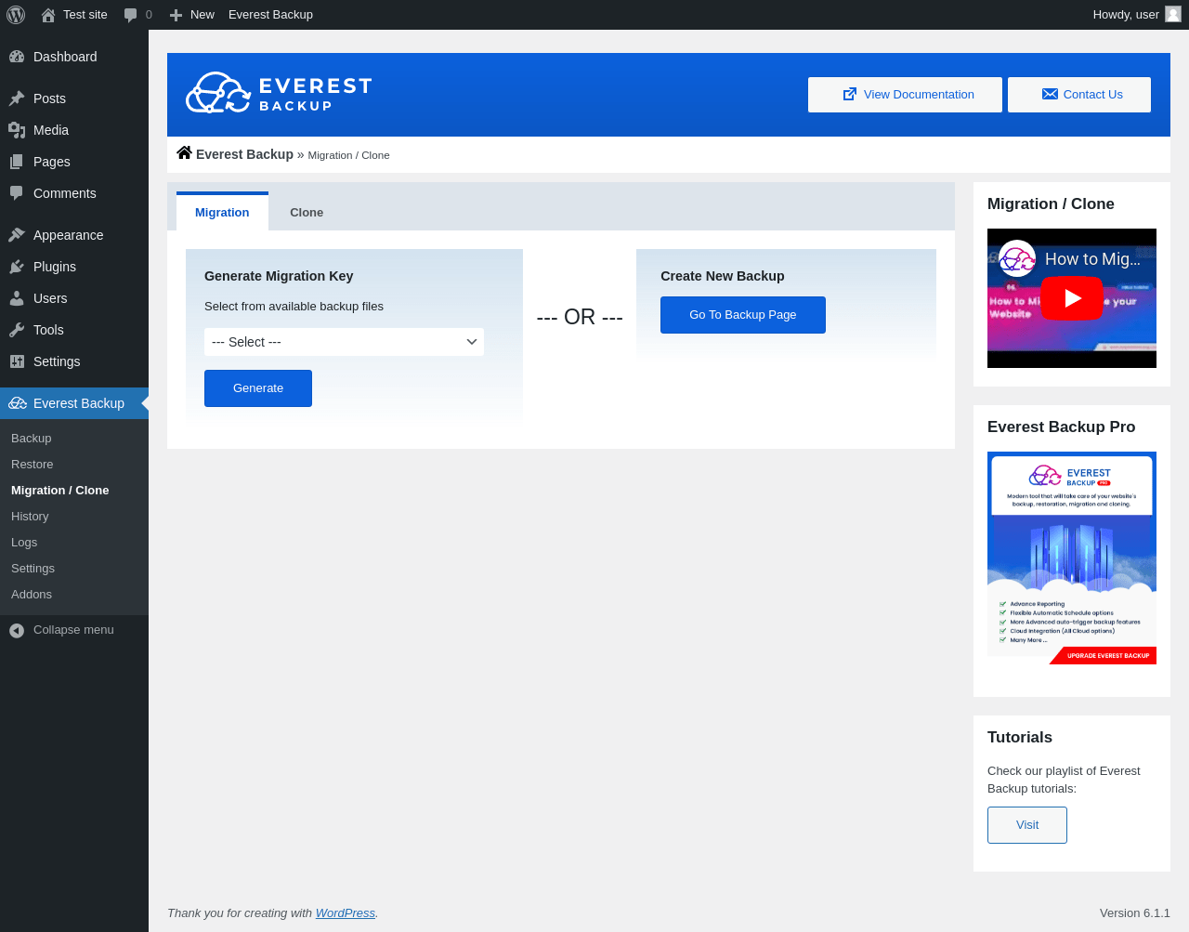Switch to the Clone tab
Viewport: 1189px width, 932px height.
(307, 212)
